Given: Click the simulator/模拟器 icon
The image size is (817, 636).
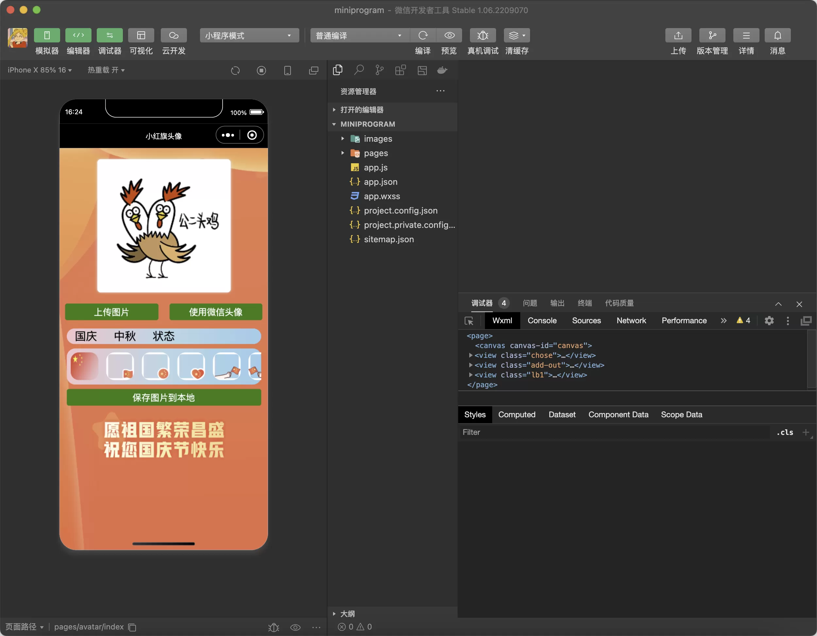Looking at the screenshot, I should 47,35.
